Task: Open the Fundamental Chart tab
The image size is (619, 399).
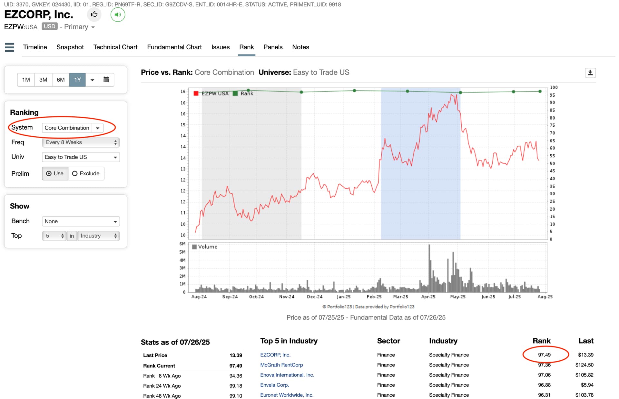Action: point(174,47)
